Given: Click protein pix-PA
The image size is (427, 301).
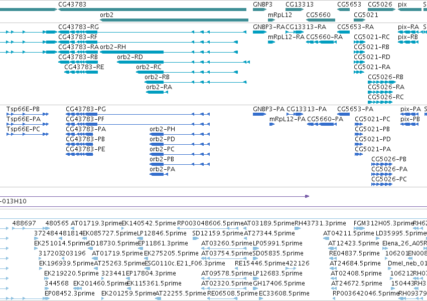Looking at the screenshot, I should [x=409, y=114].
